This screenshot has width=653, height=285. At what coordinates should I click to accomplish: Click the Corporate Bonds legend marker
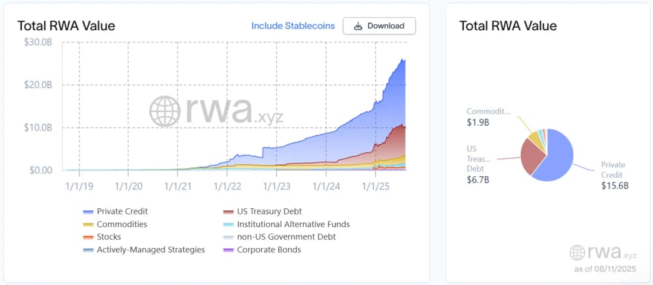tap(228, 250)
